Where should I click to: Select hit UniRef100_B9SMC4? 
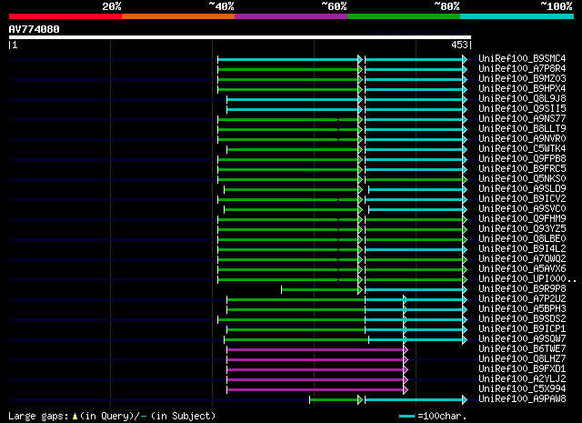[522, 59]
